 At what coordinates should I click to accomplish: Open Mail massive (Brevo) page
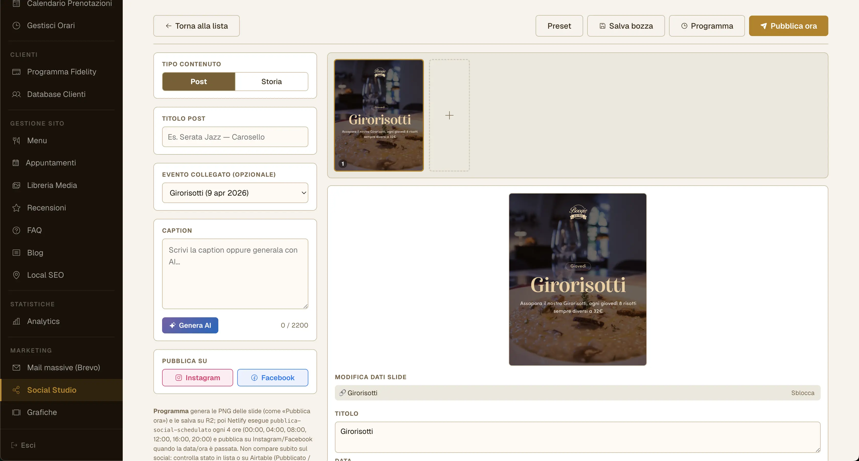coord(61,368)
